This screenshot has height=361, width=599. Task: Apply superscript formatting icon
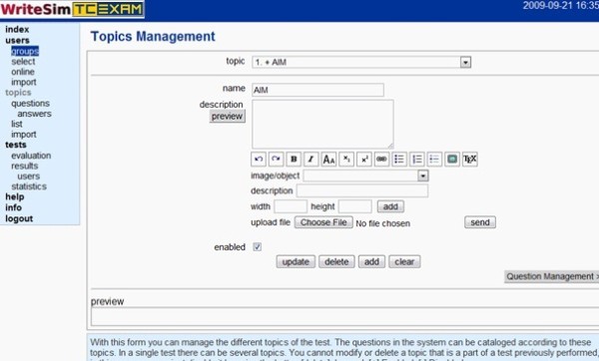(x=364, y=159)
